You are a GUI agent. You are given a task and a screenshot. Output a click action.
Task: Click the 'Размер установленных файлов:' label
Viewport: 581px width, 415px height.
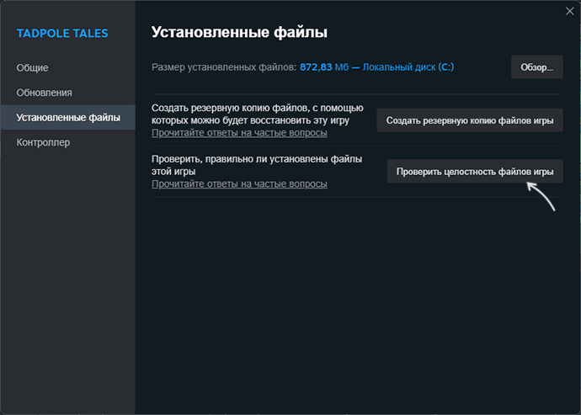pyautogui.click(x=224, y=67)
